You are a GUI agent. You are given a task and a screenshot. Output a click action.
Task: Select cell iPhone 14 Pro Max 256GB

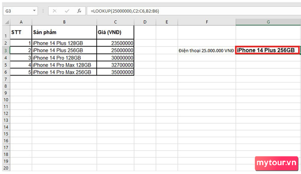pyautogui.click(x=64, y=72)
